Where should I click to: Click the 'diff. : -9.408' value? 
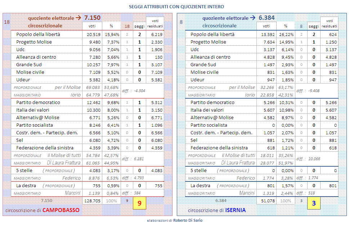tap(308, 91)
